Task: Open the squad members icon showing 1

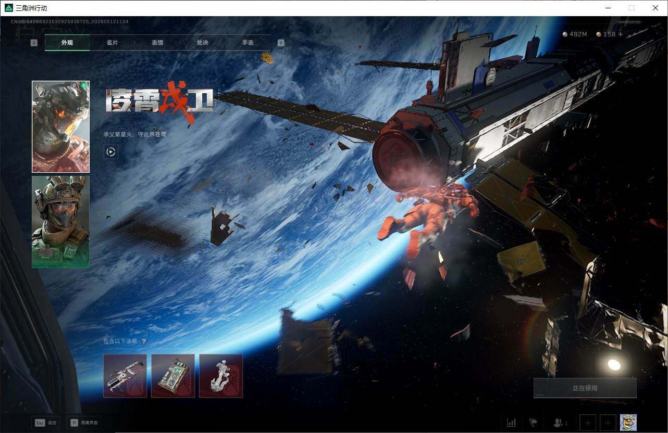Action: tap(561, 423)
